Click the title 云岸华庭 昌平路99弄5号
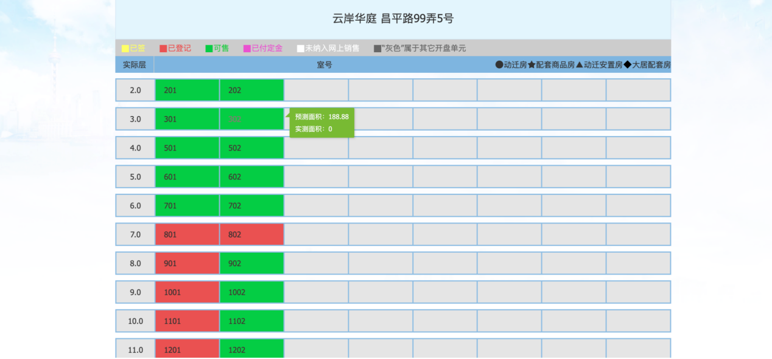772x359 pixels. coord(393,18)
